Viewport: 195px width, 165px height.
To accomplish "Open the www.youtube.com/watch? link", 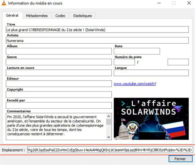I will coord(135,84).
